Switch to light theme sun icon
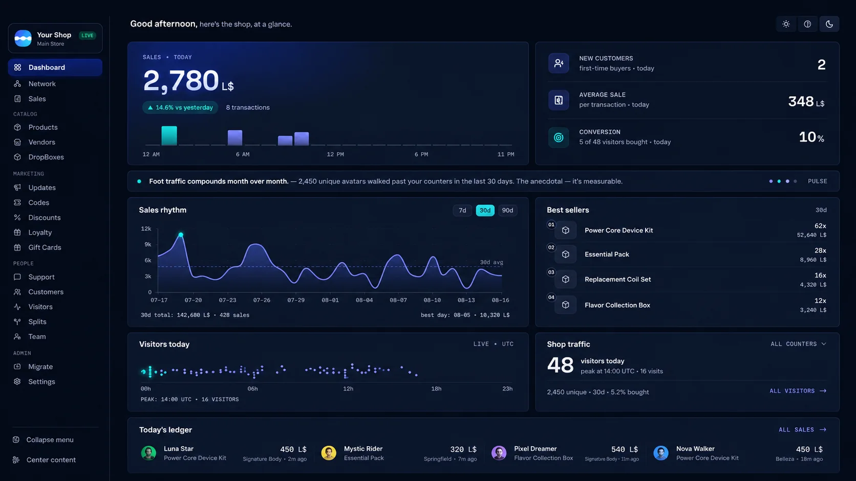Screen dimensions: 856x481 [786, 24]
